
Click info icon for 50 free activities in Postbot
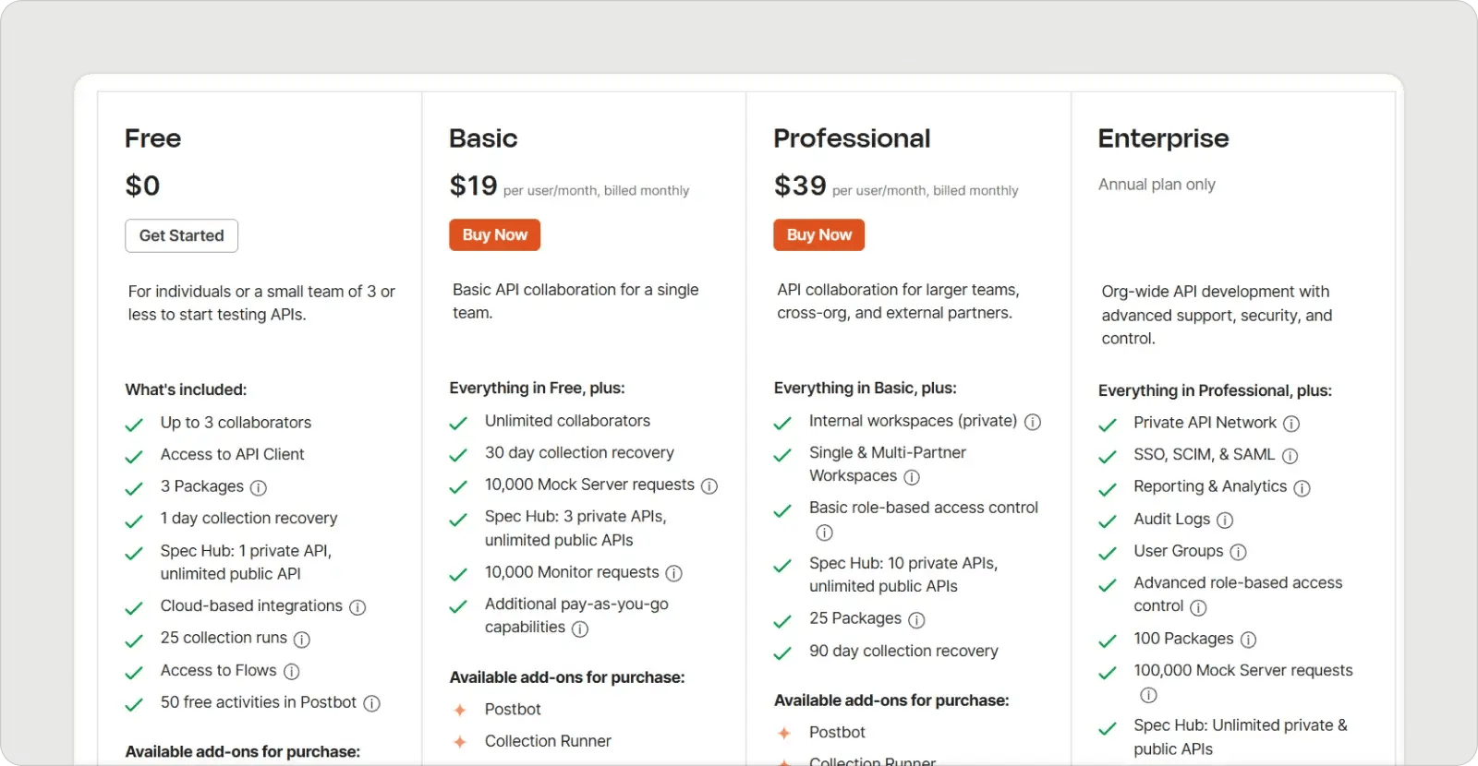click(372, 703)
